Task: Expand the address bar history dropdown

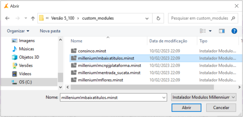Action: 147,18
